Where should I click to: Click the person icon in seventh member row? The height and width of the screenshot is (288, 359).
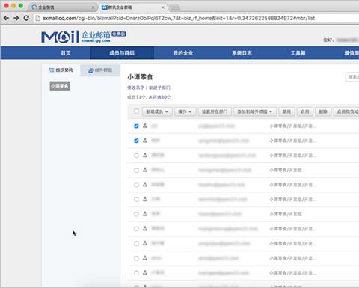(145, 214)
